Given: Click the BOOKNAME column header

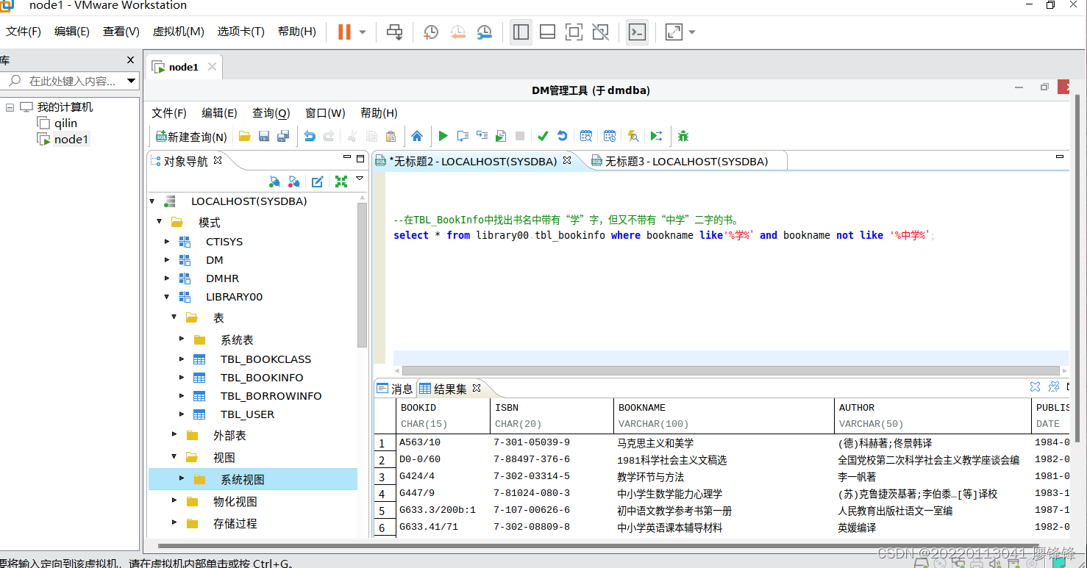Looking at the screenshot, I should (x=724, y=415).
